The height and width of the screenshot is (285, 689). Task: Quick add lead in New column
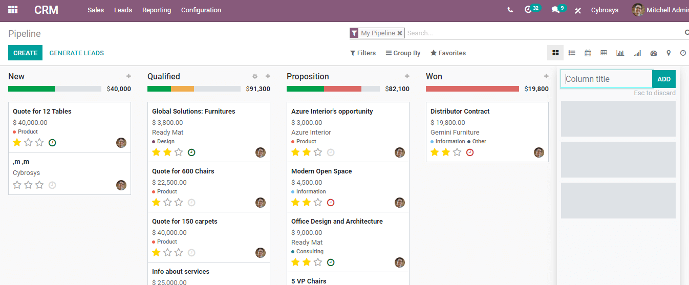pyautogui.click(x=128, y=76)
